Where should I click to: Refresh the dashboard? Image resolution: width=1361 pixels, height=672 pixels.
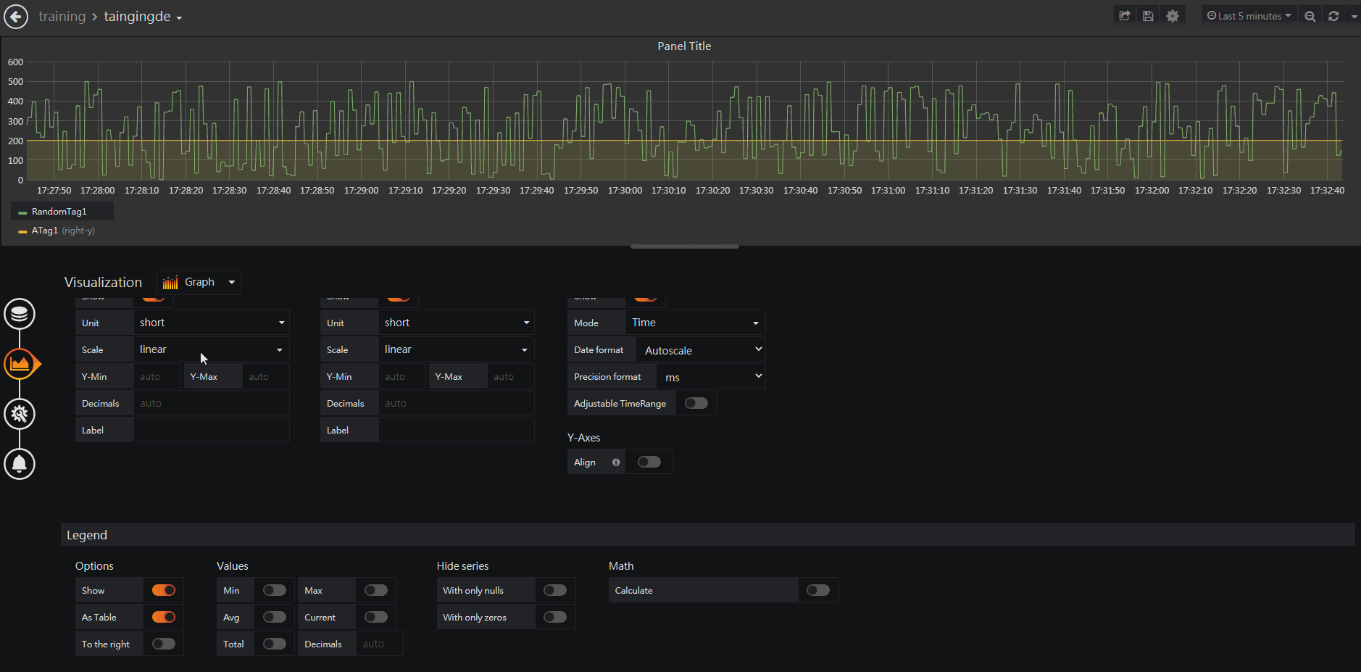1333,16
